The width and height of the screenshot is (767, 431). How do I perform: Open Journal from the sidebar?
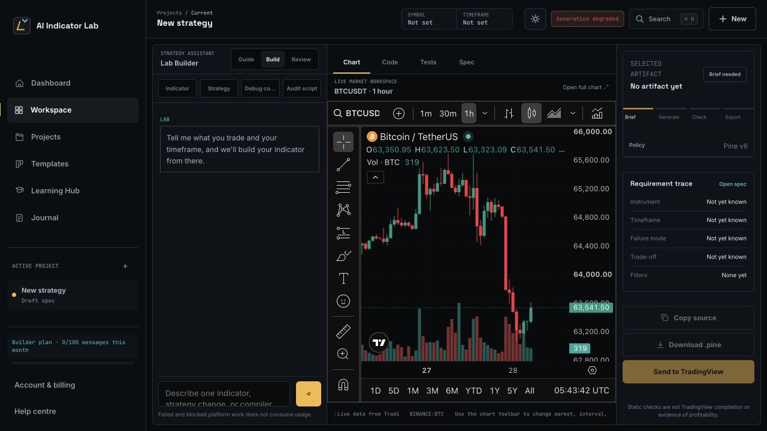(73, 218)
